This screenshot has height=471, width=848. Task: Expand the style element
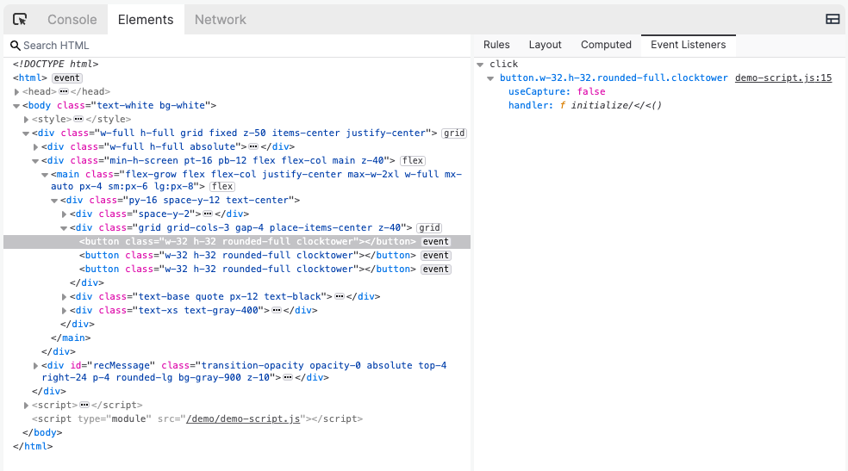click(x=26, y=120)
